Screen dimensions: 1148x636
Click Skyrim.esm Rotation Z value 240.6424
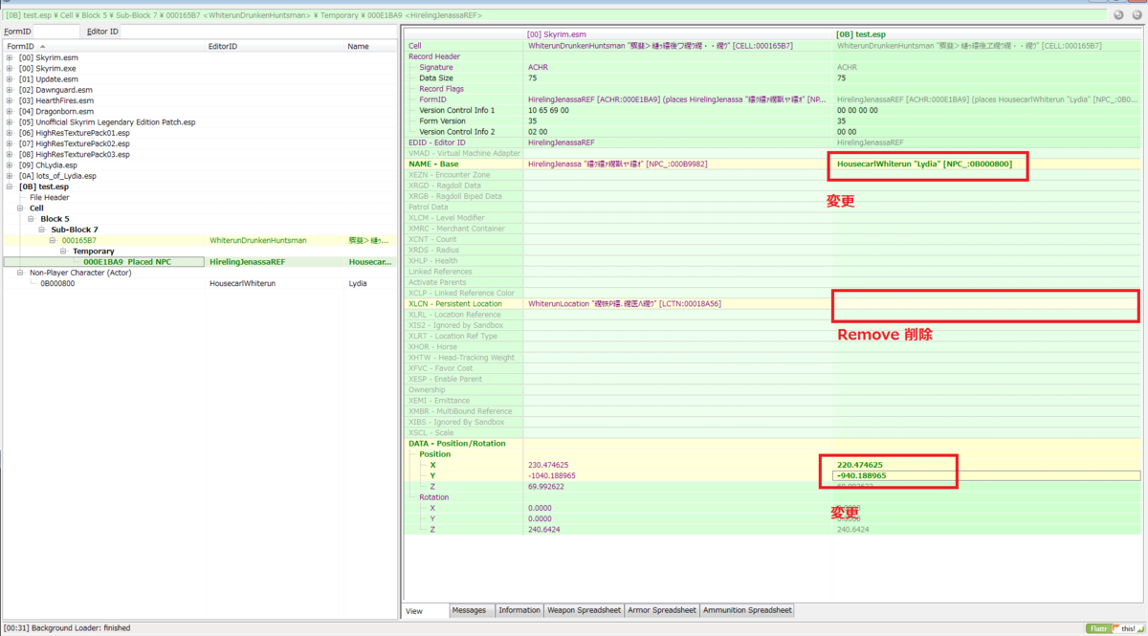click(x=544, y=529)
